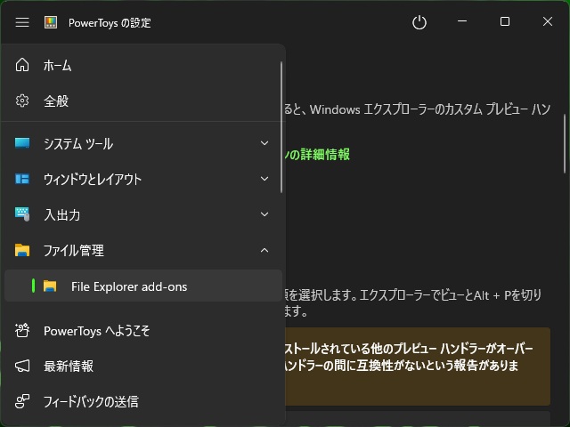Screen dimensions: 570x427
Task: Open PowerToys へようこそ page
Action: click(143, 330)
